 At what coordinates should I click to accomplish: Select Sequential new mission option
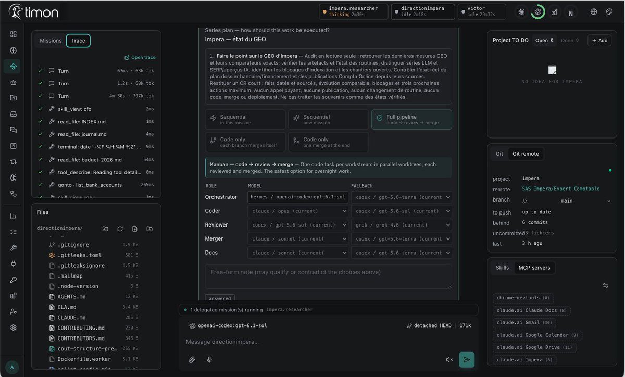329,119
